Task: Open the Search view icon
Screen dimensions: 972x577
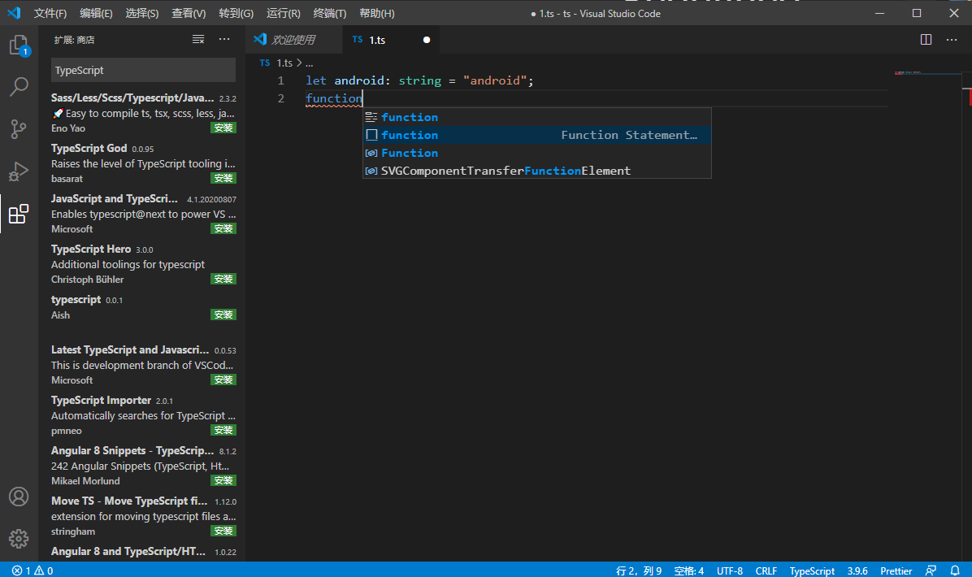Action: [x=19, y=87]
